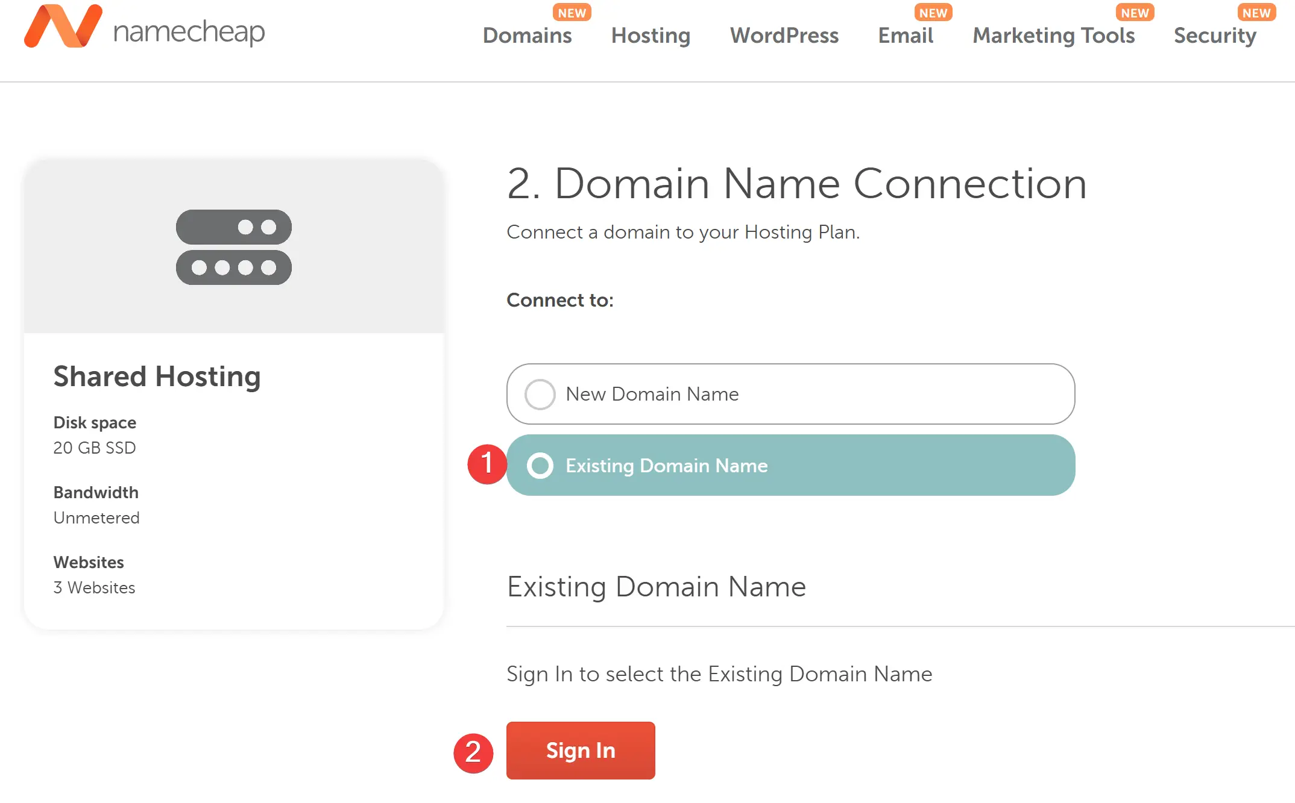Click the namecheap wordmark text
The width and height of the screenshot is (1295, 803).
189,31
